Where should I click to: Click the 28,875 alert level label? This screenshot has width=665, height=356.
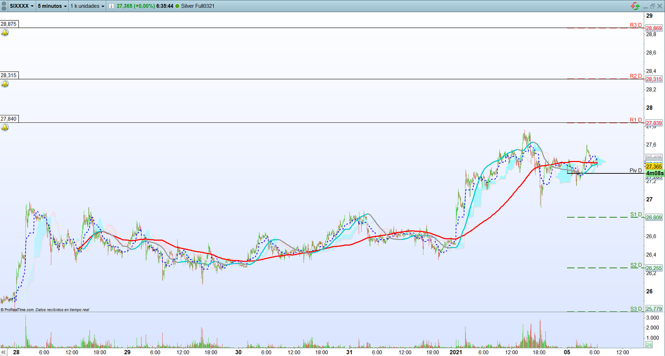click(x=9, y=24)
